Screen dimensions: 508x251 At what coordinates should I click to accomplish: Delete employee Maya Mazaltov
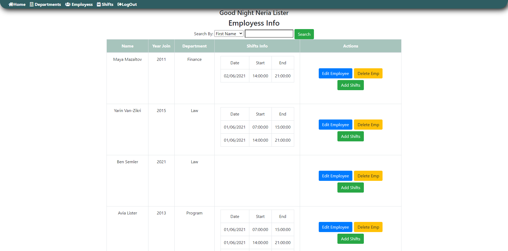coord(368,73)
